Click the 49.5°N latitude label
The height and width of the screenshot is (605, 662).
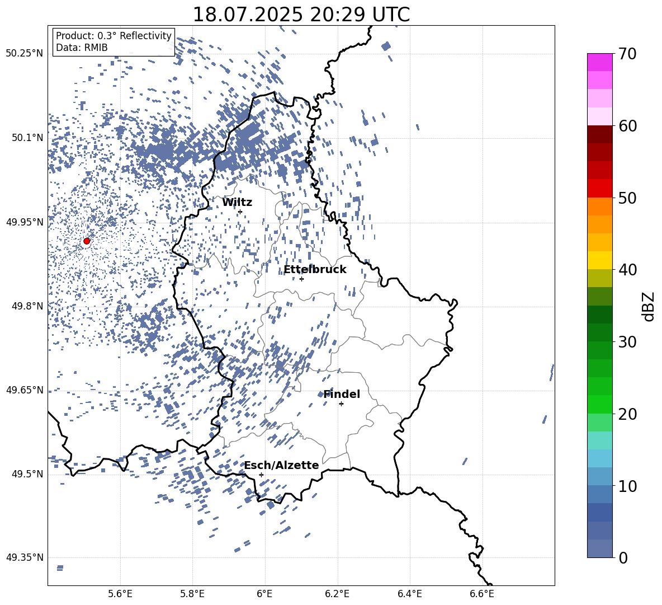click(x=27, y=474)
